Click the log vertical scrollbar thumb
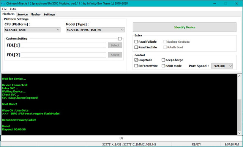Viewport: 243px width, 147px height. click(239, 115)
